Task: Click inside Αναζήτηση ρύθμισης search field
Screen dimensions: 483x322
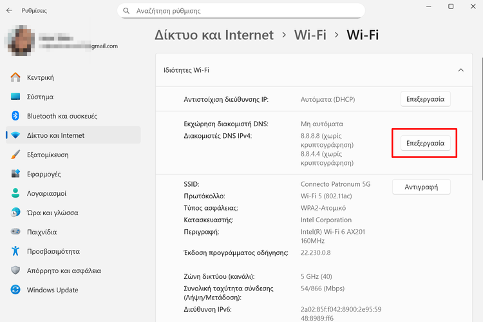Action: tap(245, 11)
